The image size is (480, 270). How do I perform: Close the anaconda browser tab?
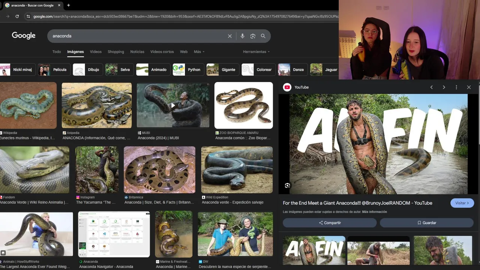click(x=59, y=5)
